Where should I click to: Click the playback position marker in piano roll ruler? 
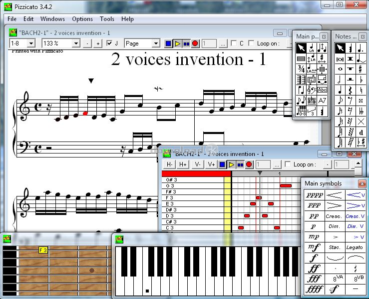[260, 173]
